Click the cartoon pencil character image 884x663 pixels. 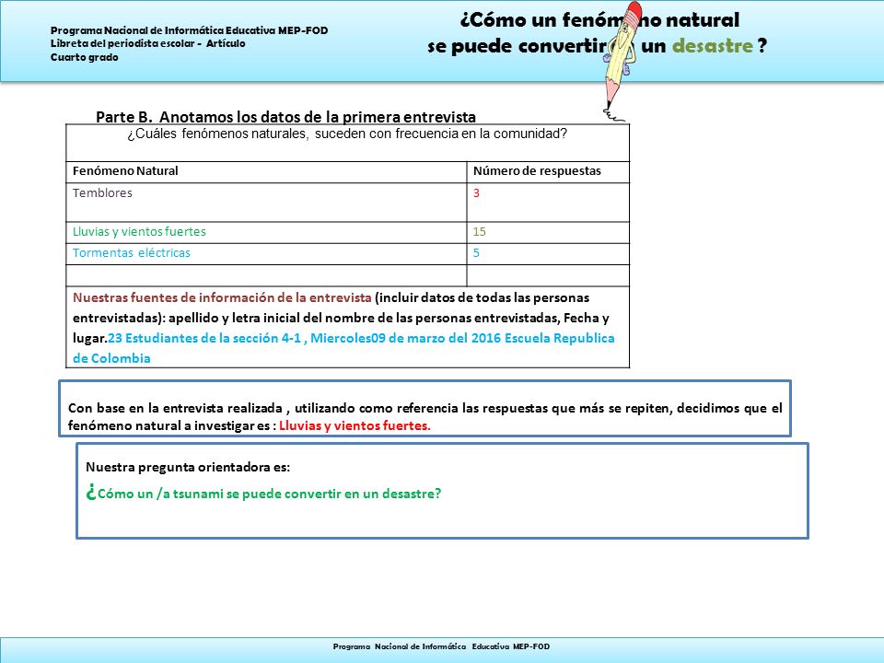click(622, 61)
